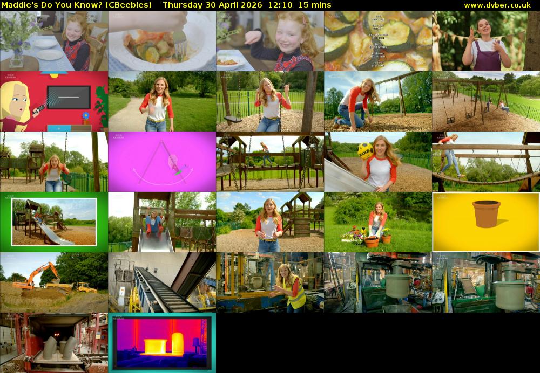The image size is (540, 373).
Task: Open thumbnail of Maddie sitting on swing close-up
Action: 270,101
